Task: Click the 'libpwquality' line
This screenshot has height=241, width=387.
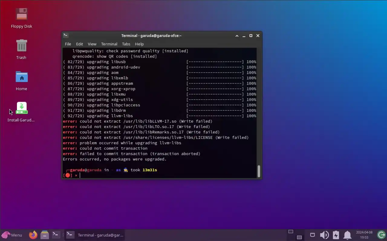Action: pyautogui.click(x=130, y=51)
